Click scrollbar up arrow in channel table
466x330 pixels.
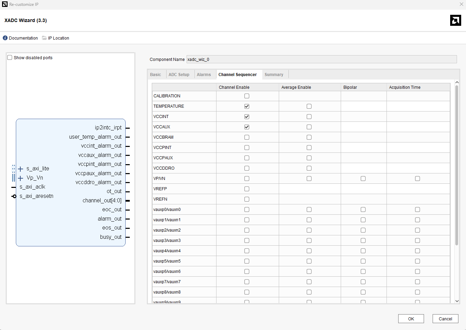coord(457,82)
